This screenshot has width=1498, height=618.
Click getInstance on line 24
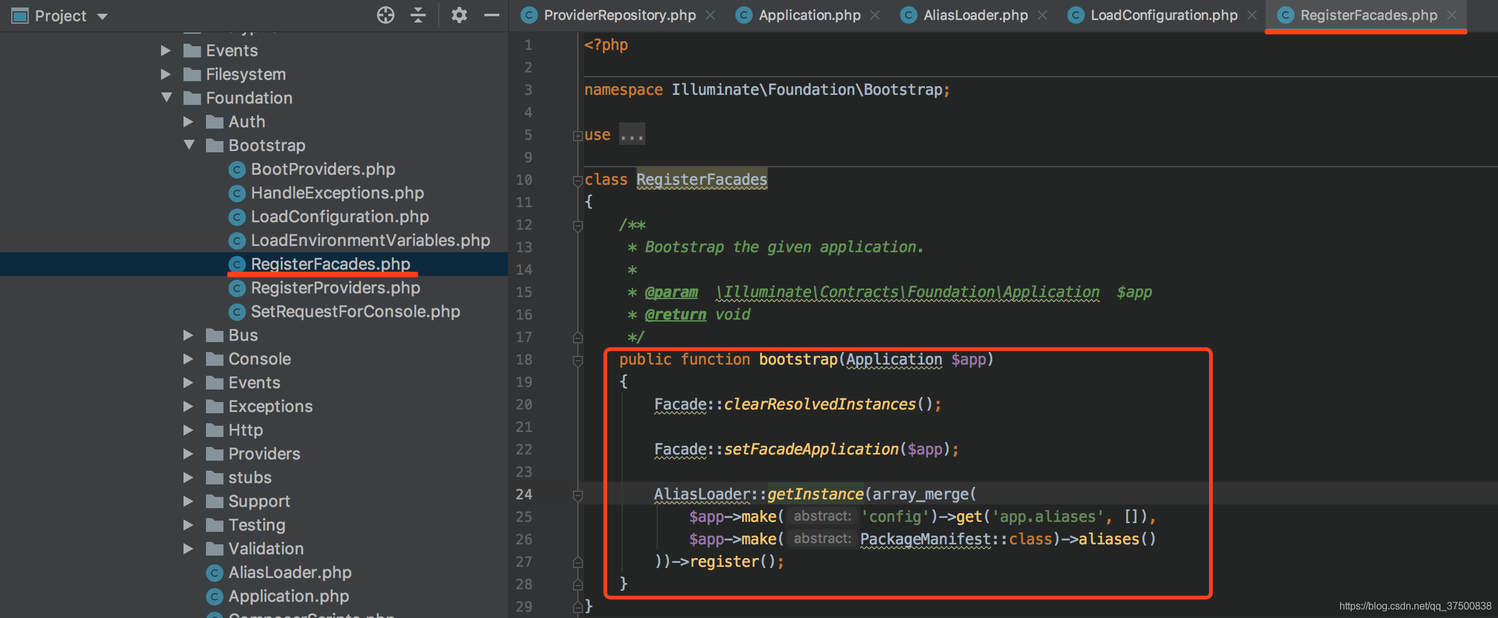[815, 494]
